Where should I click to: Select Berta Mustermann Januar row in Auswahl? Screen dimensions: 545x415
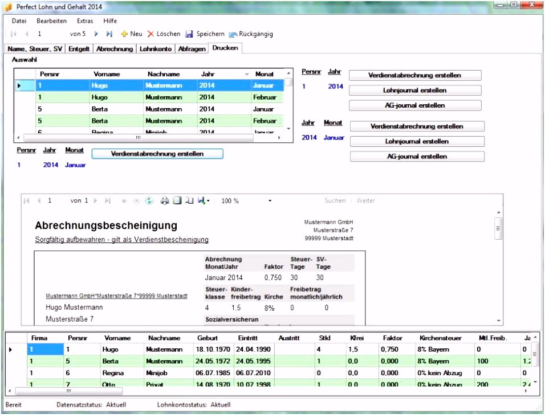[160, 109]
